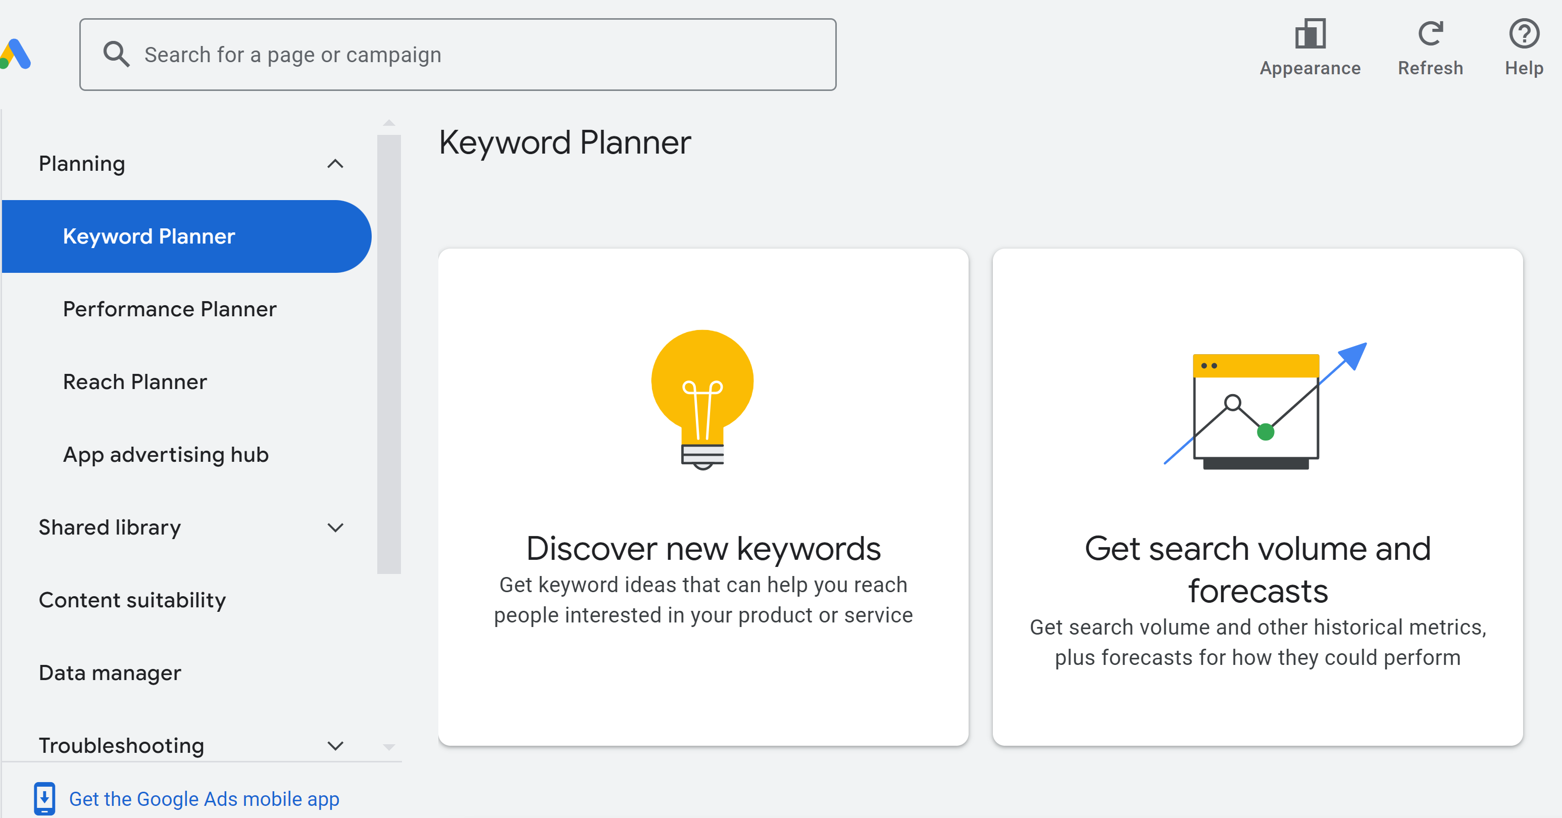Select Performance Planner in sidebar

point(170,310)
